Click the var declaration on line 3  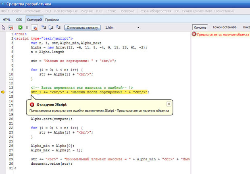[66, 43]
